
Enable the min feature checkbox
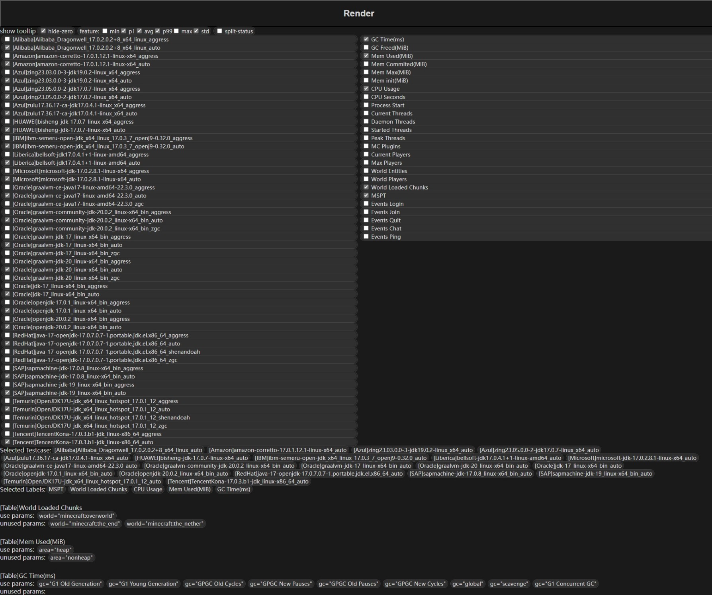click(x=105, y=31)
